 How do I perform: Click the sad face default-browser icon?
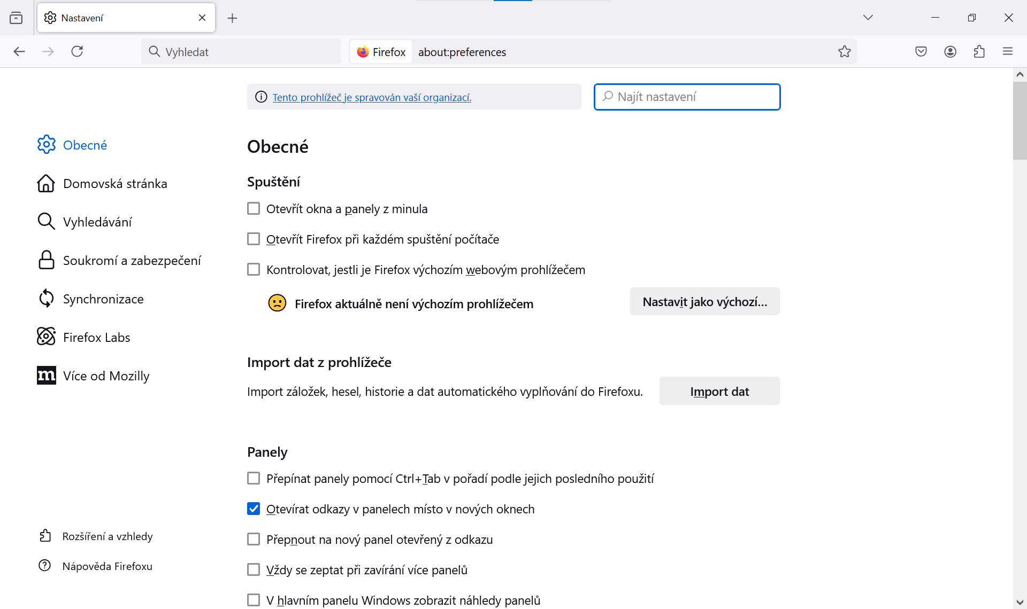(x=277, y=303)
